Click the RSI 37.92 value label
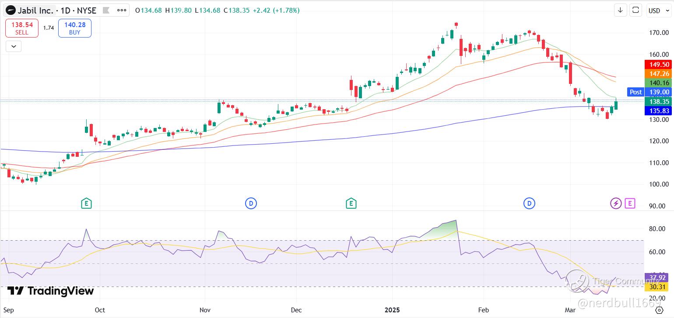Screen dimensions: 674x318 [x=657, y=278]
